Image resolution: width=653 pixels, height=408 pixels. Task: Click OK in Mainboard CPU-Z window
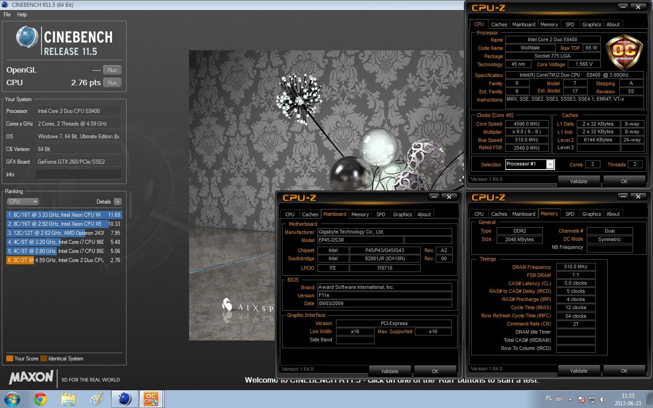pyautogui.click(x=435, y=371)
